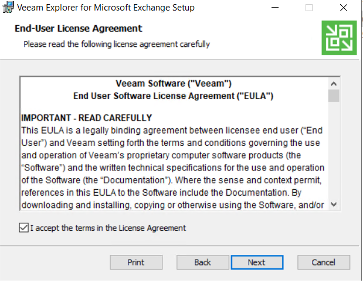
Task: Click the 'End-User License Agreement' heading
Action: 78,29
